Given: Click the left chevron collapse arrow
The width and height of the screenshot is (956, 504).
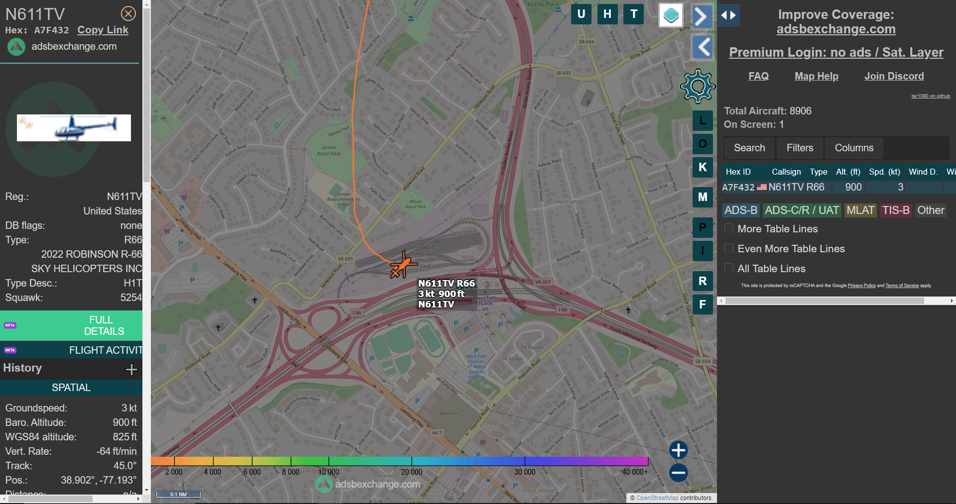Looking at the screenshot, I should pyautogui.click(x=703, y=47).
